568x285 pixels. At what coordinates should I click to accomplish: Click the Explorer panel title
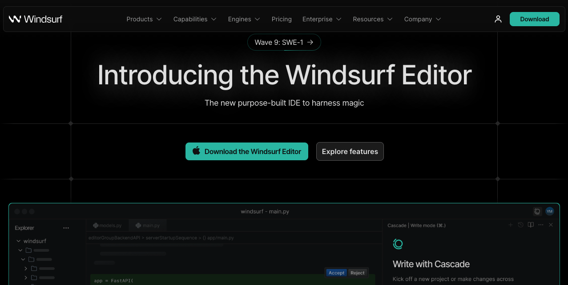[24, 228]
